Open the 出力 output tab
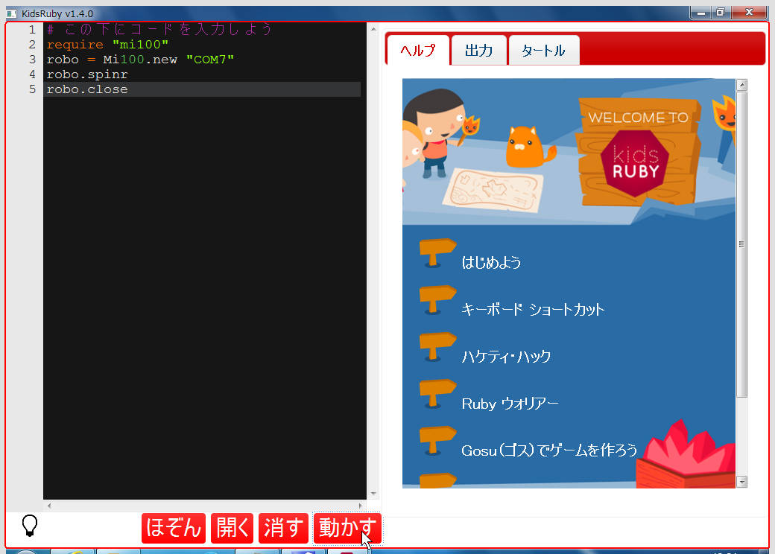 click(479, 51)
